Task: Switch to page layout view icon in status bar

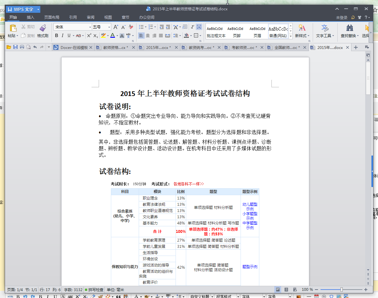Action: point(278,290)
